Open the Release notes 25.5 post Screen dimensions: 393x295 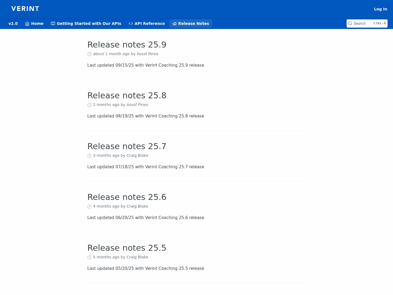point(127,248)
